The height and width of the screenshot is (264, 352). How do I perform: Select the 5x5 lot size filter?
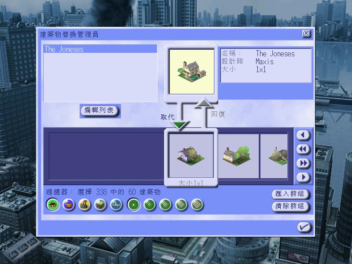197,205
